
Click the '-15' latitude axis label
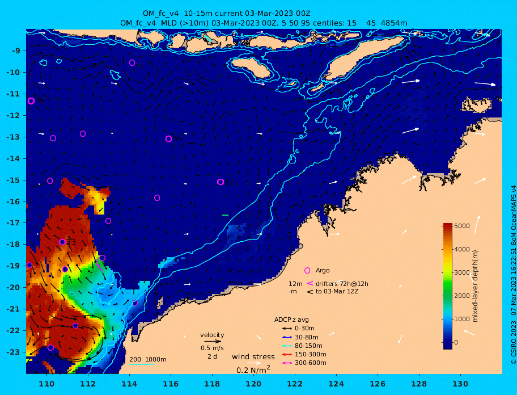coord(14,180)
